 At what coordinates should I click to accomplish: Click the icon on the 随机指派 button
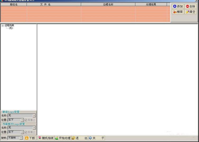point(40,138)
